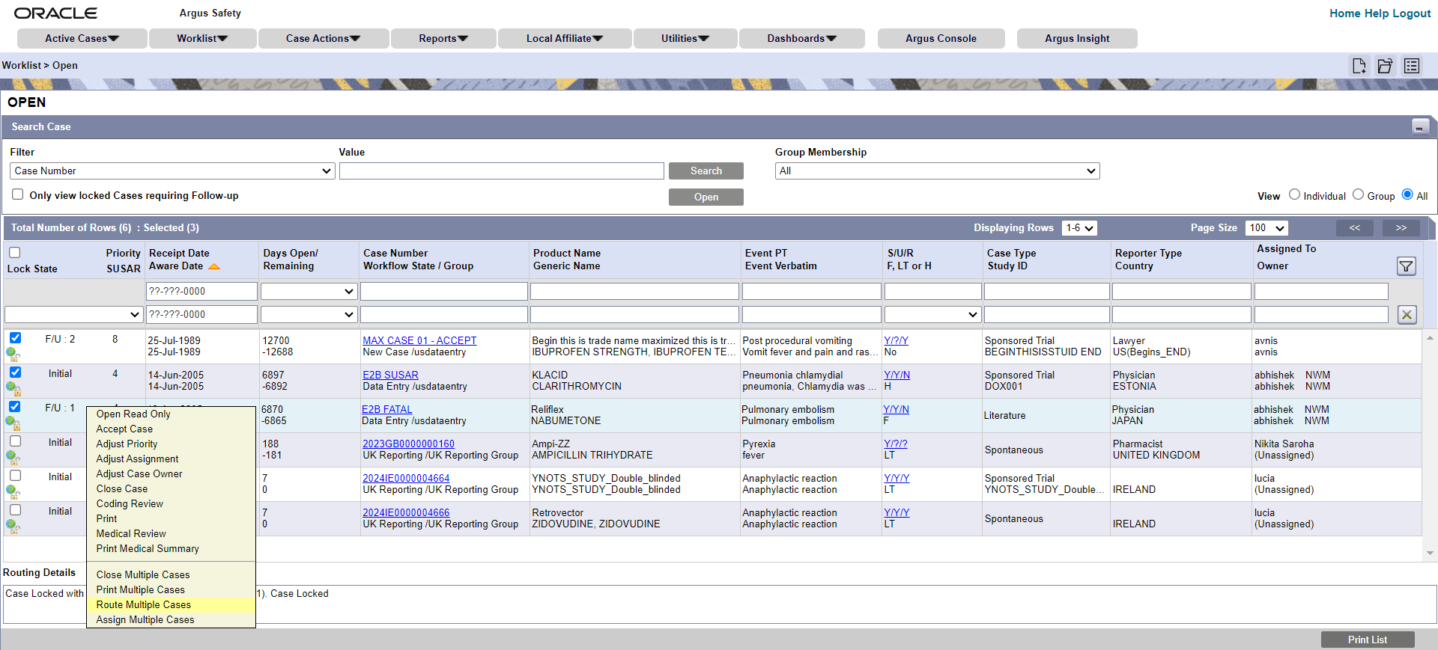Open Argus Insight
Viewport: 1438px width, 650px height.
[1077, 39]
